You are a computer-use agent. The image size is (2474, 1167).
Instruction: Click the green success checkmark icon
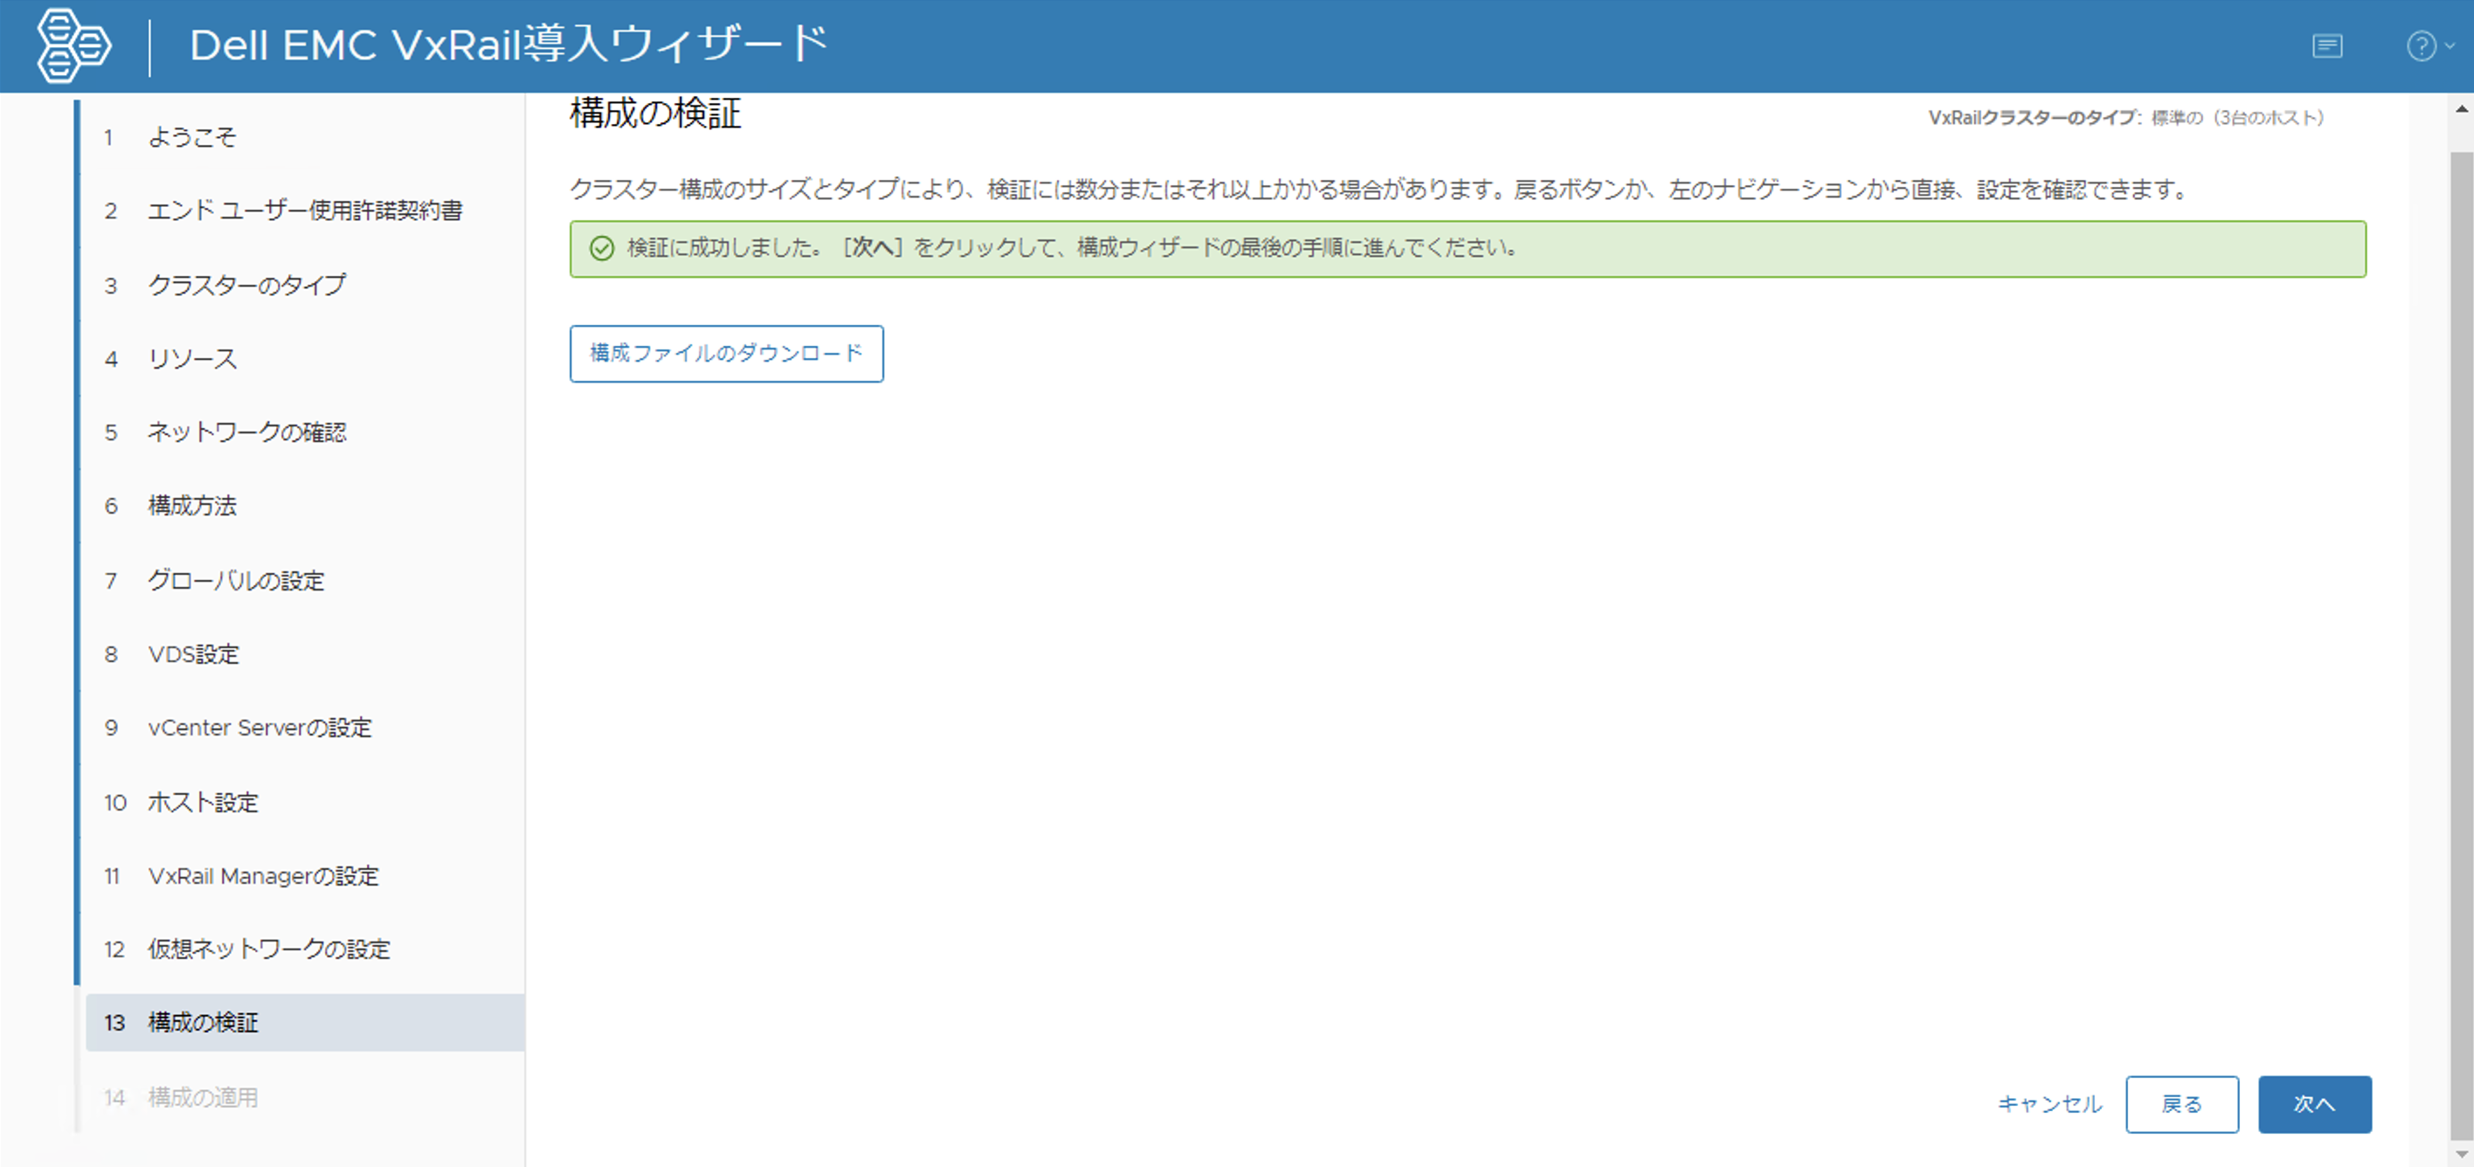click(x=601, y=249)
